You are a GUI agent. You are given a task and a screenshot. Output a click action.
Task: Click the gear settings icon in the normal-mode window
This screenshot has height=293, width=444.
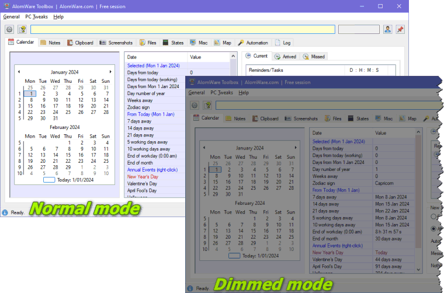point(10,29)
